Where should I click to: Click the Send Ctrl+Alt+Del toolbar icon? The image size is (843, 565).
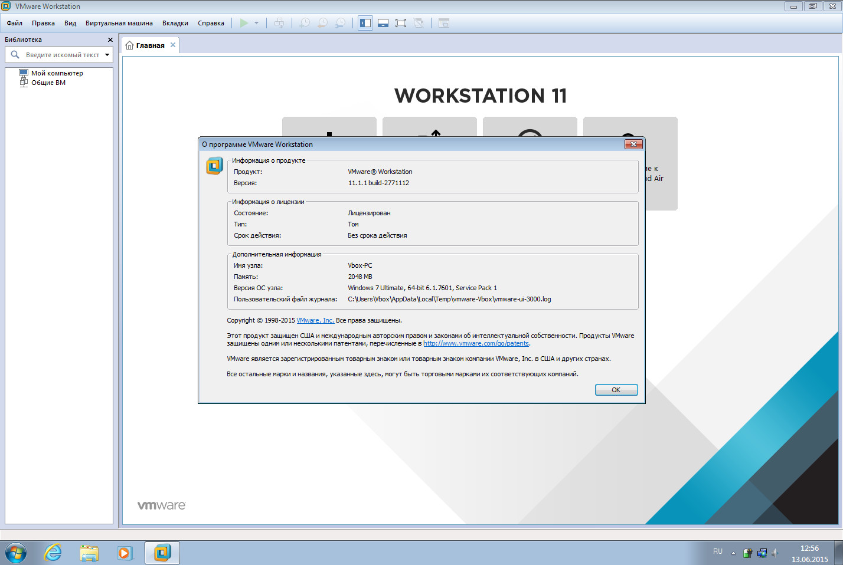pos(279,23)
